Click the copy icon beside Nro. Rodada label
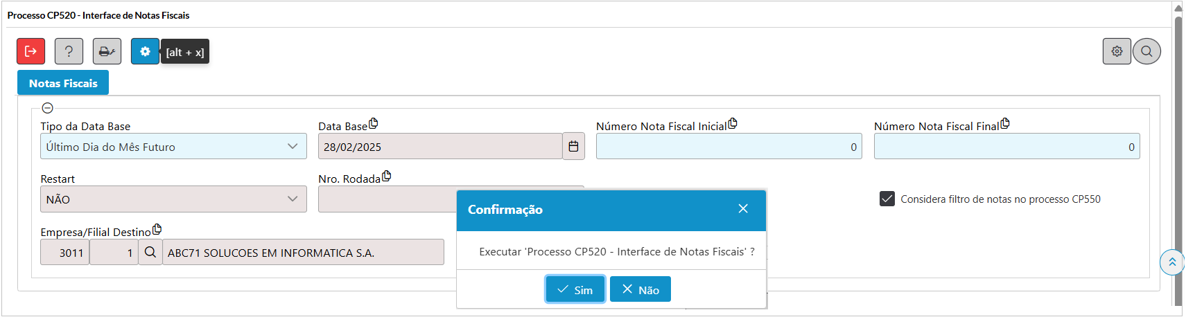This screenshot has width=1186, height=317. pyautogui.click(x=387, y=176)
